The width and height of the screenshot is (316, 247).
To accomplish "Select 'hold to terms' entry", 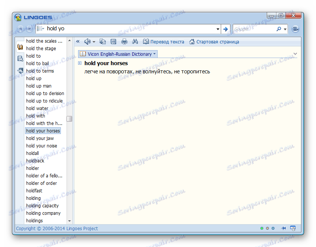I will click(40, 71).
